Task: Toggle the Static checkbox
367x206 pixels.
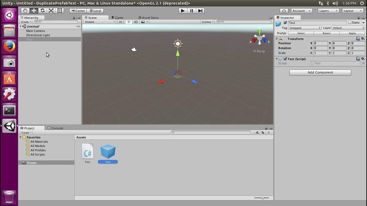Action: pyautogui.click(x=350, y=23)
